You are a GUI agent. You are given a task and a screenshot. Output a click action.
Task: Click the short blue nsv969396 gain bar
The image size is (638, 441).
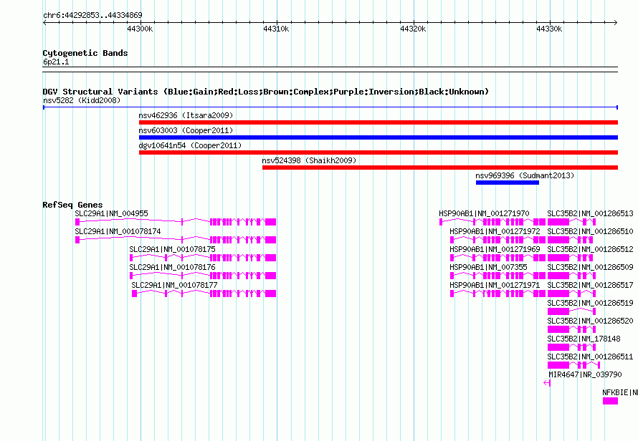tap(508, 183)
